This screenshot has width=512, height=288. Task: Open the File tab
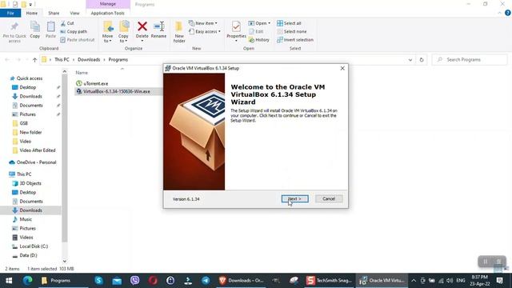pos(10,13)
